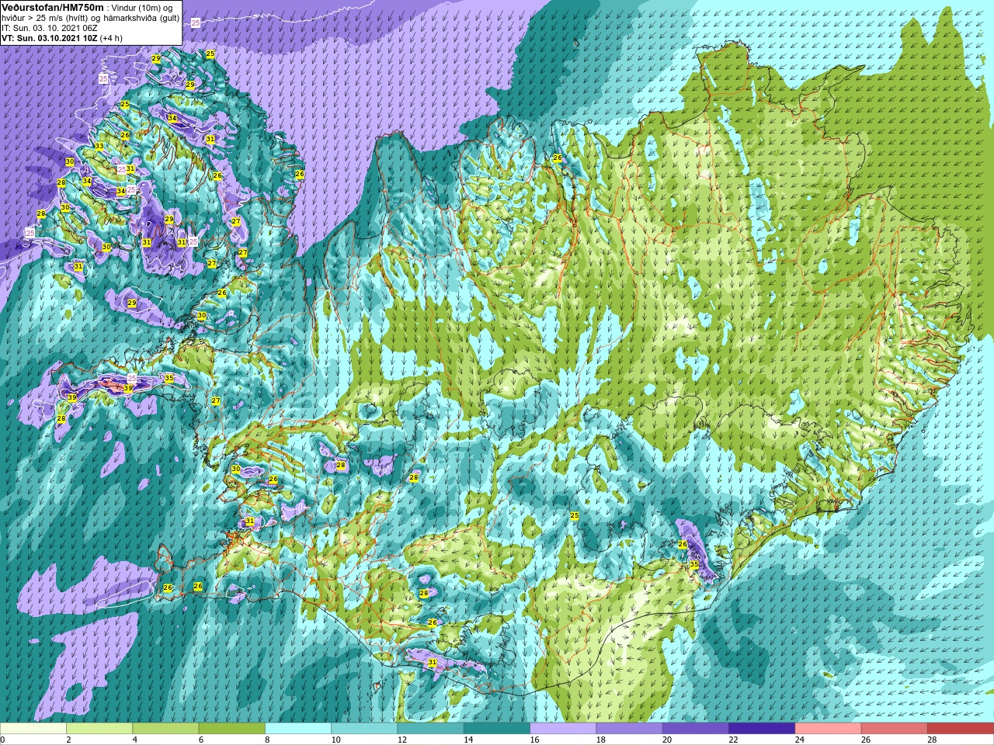Click the legend tick label "12"
Viewport: 994px width, 745px height.
click(401, 740)
